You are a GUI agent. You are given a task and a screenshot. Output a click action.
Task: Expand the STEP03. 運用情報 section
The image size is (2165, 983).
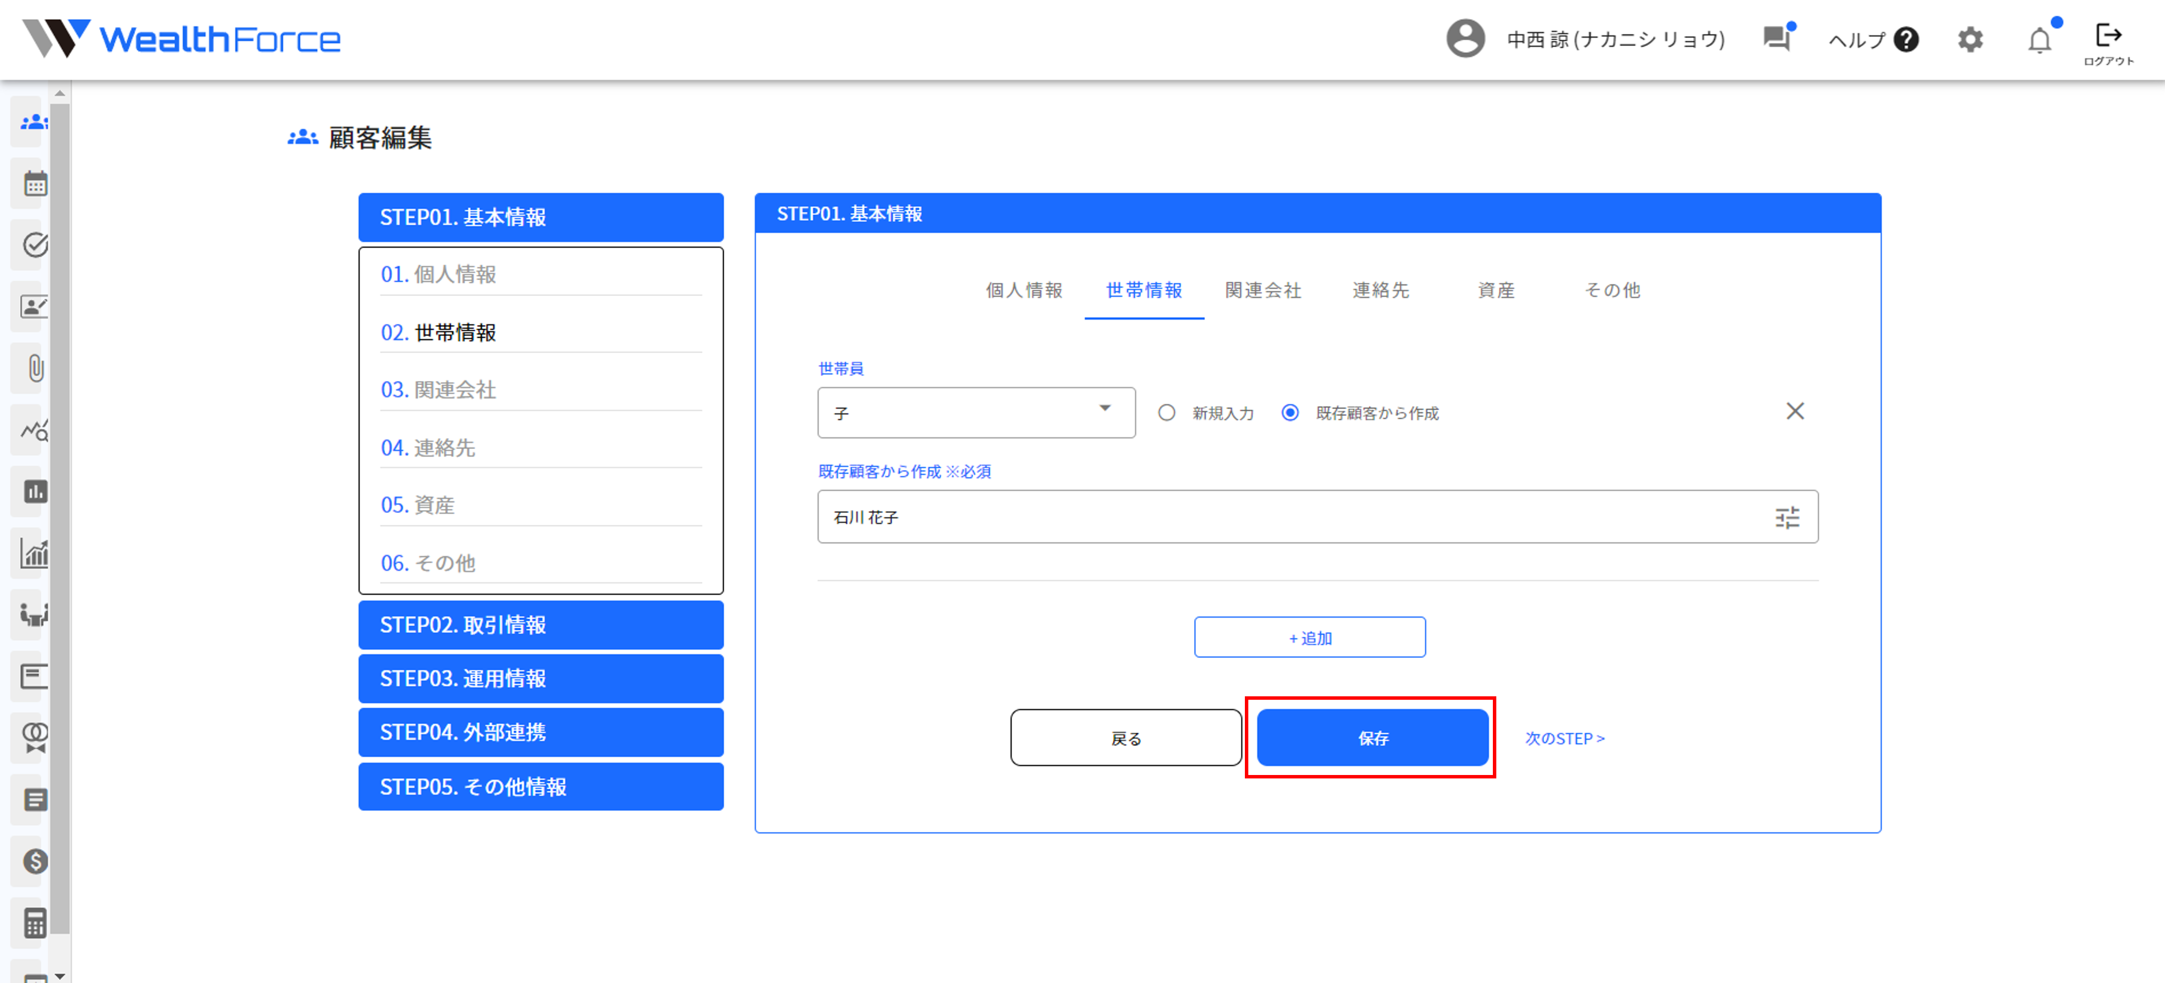pyautogui.click(x=540, y=679)
